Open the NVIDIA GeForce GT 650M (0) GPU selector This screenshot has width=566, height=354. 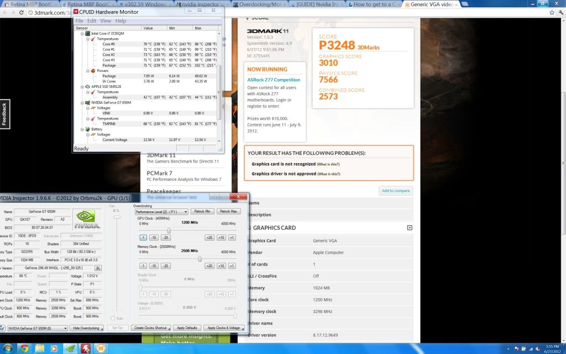38,329
